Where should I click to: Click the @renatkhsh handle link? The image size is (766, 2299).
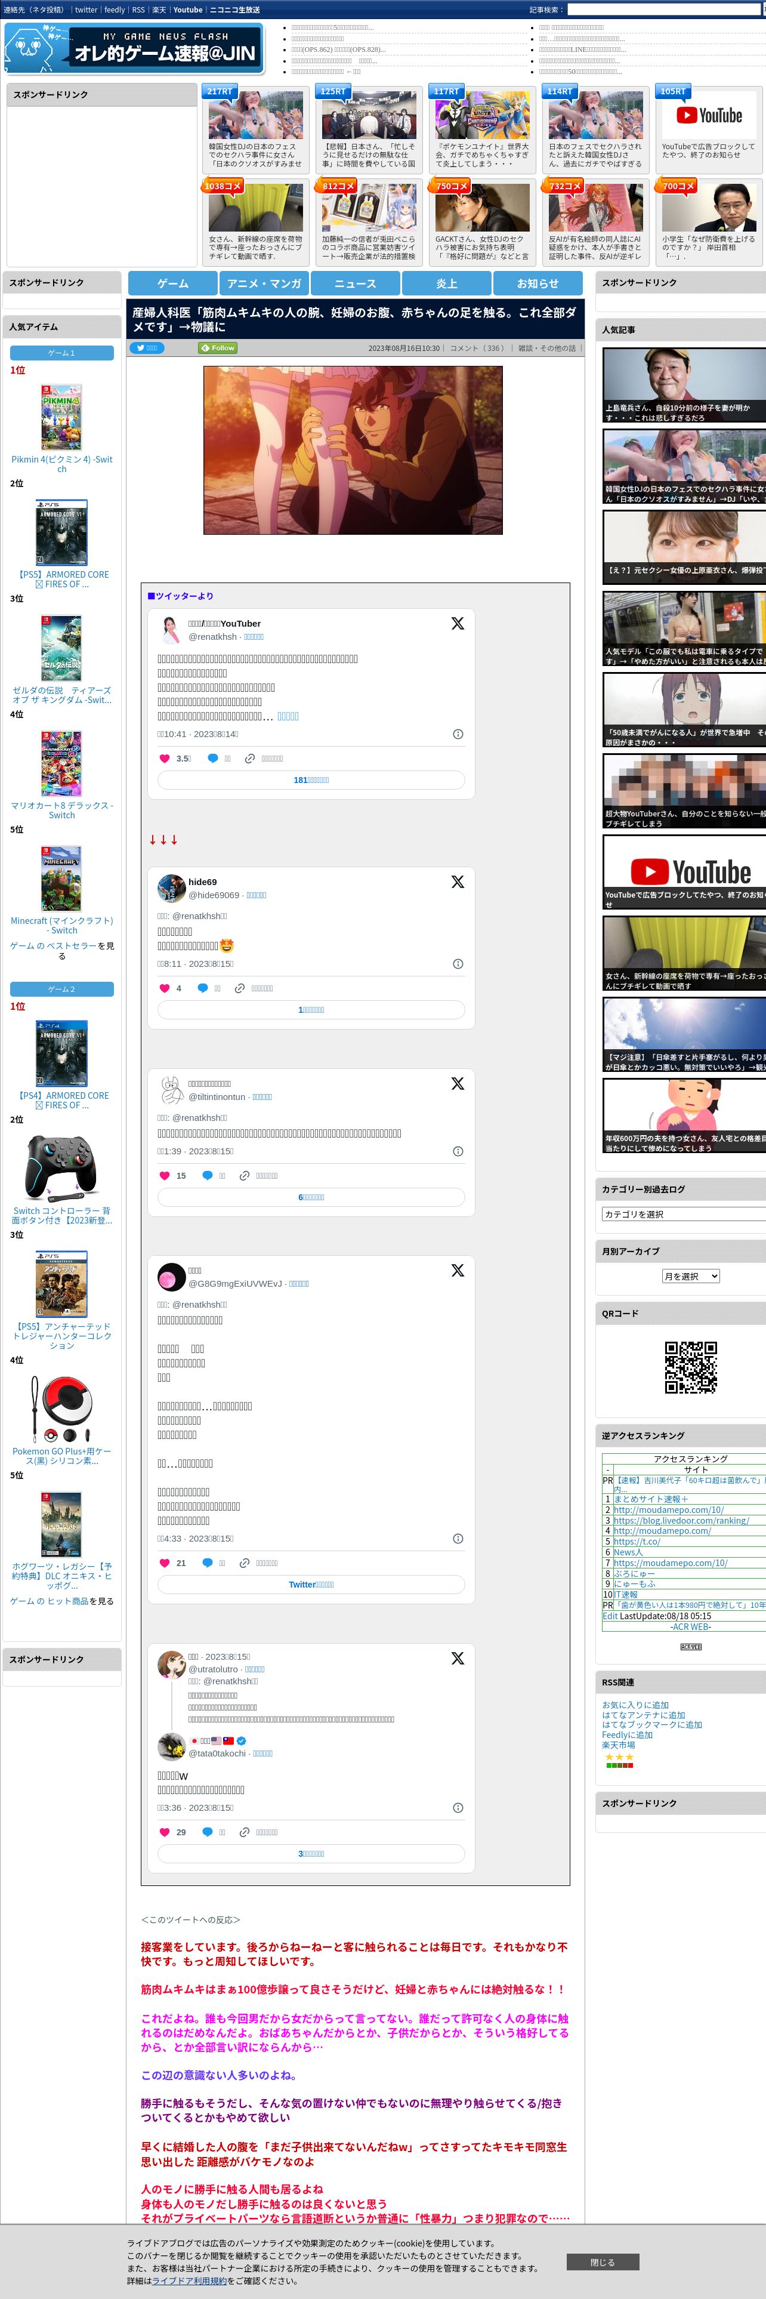212,636
